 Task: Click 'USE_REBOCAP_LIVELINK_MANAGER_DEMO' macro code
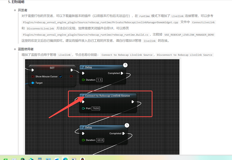[x=189, y=35]
